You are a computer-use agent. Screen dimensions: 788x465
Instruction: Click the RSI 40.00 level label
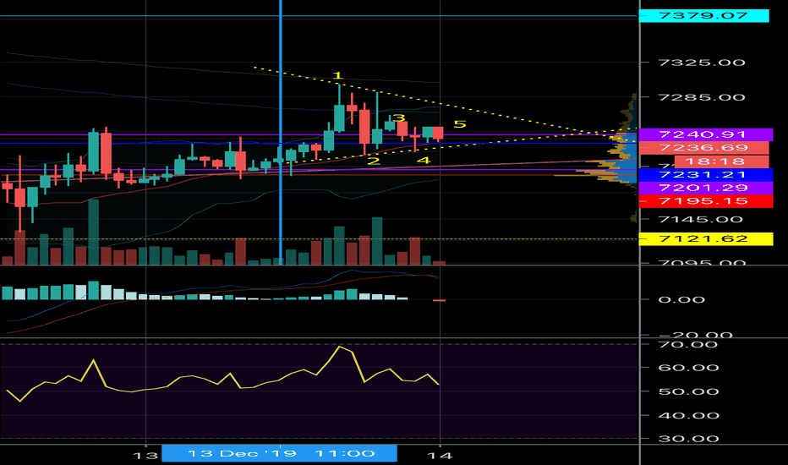688,416
